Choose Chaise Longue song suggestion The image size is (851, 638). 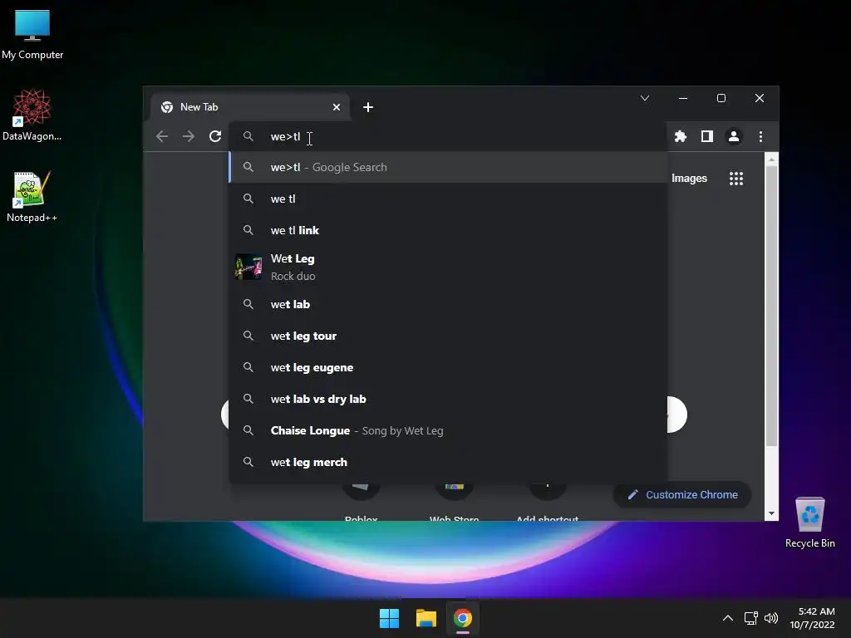point(448,430)
